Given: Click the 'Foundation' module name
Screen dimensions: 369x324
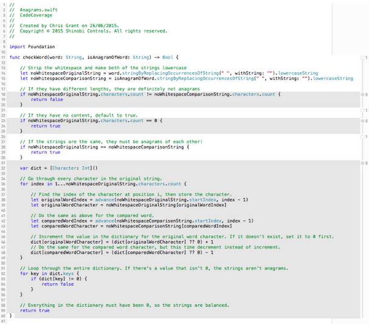Looking at the screenshot, I should click(x=41, y=47).
